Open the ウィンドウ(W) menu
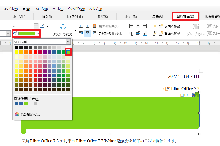Screen dimensions: 220x146 tap(76, 9)
